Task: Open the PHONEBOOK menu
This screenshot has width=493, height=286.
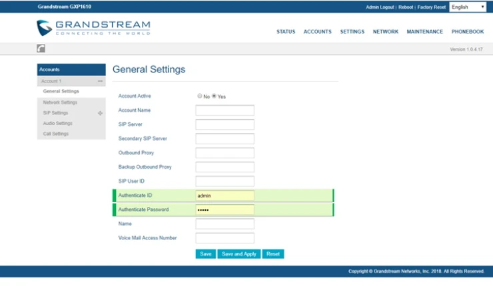Action: (x=468, y=32)
